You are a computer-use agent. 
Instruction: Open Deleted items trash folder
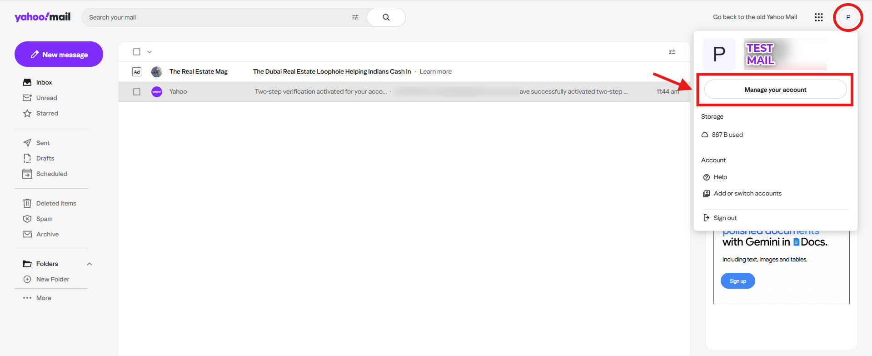(x=56, y=203)
